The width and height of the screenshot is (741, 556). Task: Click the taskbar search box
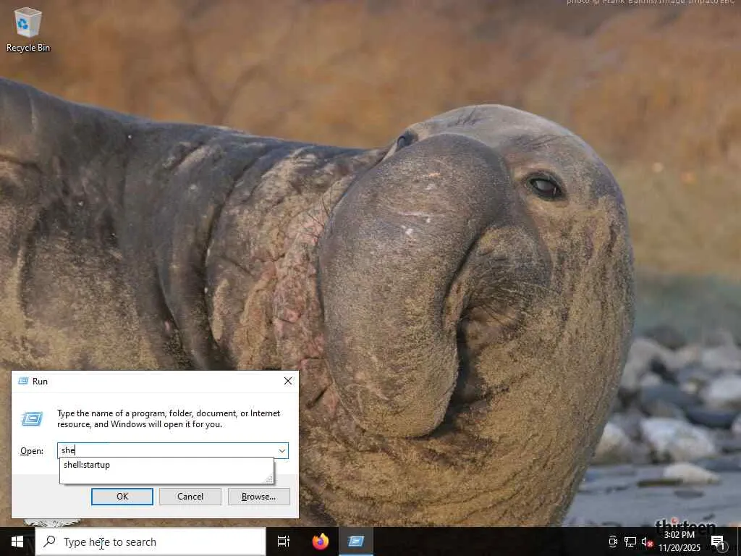coord(151,542)
